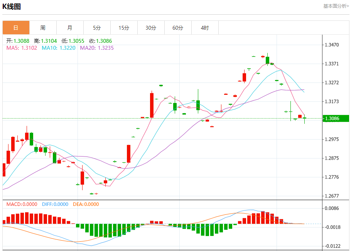Image resolution: width=351 pixels, height=251 pixels.
Task: Click the 高:1.3104 high price value
Action: (46, 41)
